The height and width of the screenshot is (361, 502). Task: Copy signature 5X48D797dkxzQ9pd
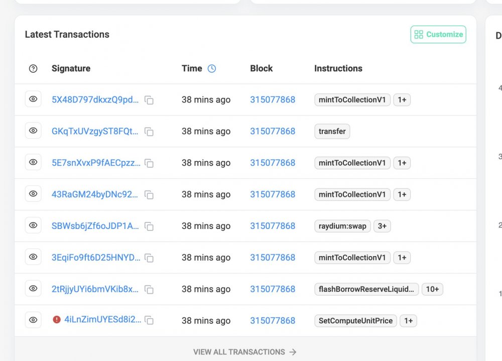(149, 100)
